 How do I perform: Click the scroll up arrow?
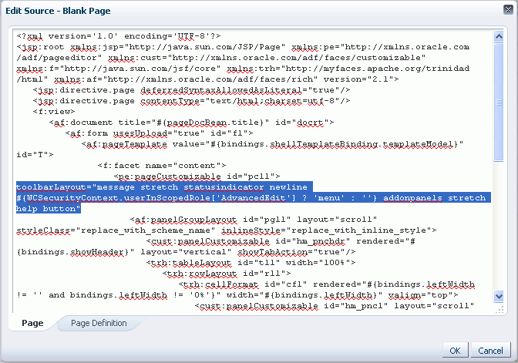tap(499, 36)
